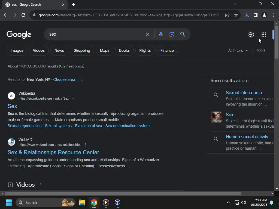Switch to the Flights filter
279x209 pixels.
145,50
